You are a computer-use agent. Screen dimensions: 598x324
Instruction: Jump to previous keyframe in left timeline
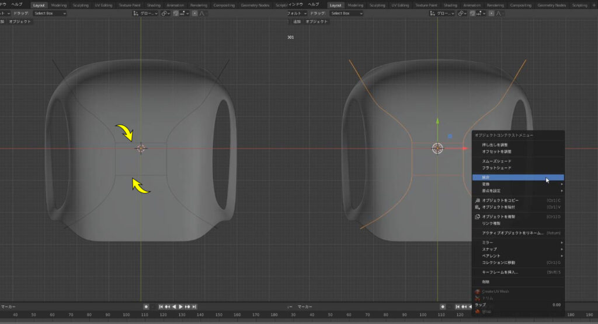[168, 307]
